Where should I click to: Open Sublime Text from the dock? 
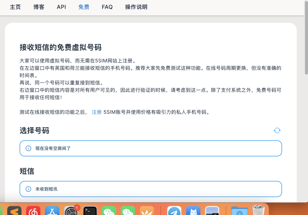click(x=14, y=210)
